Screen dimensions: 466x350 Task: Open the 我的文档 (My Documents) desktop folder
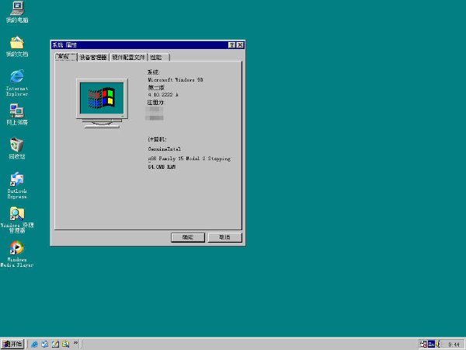click(x=17, y=47)
